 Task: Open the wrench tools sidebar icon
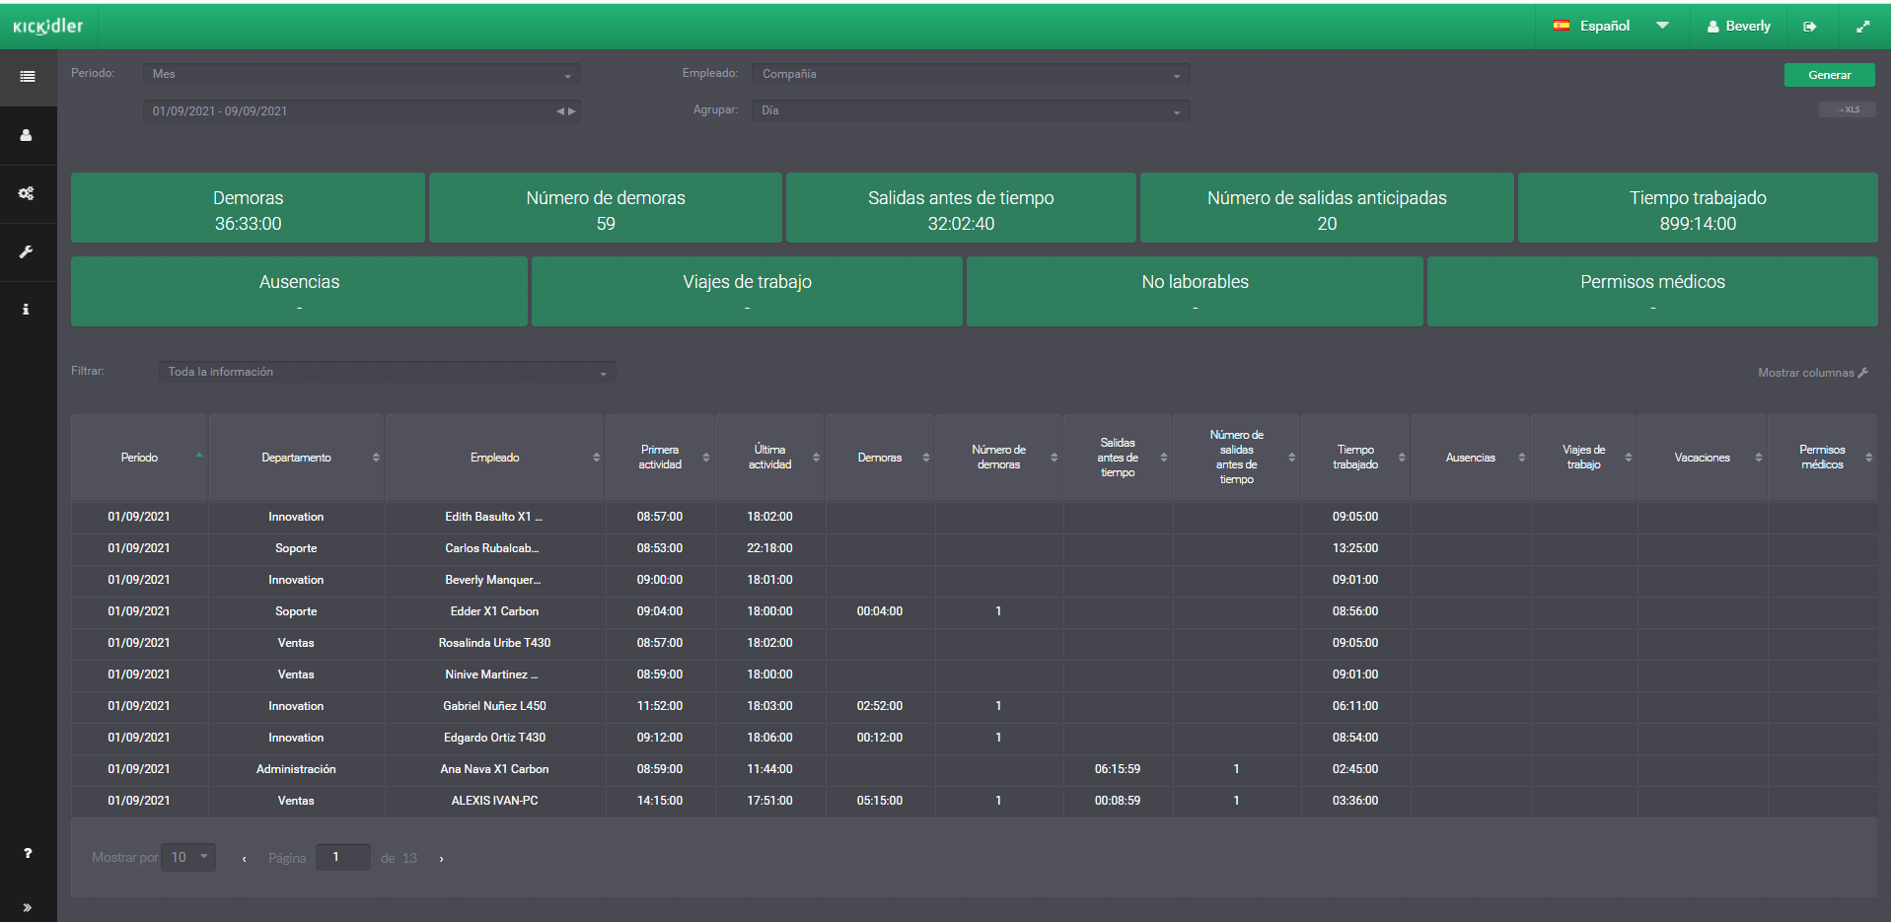[27, 251]
